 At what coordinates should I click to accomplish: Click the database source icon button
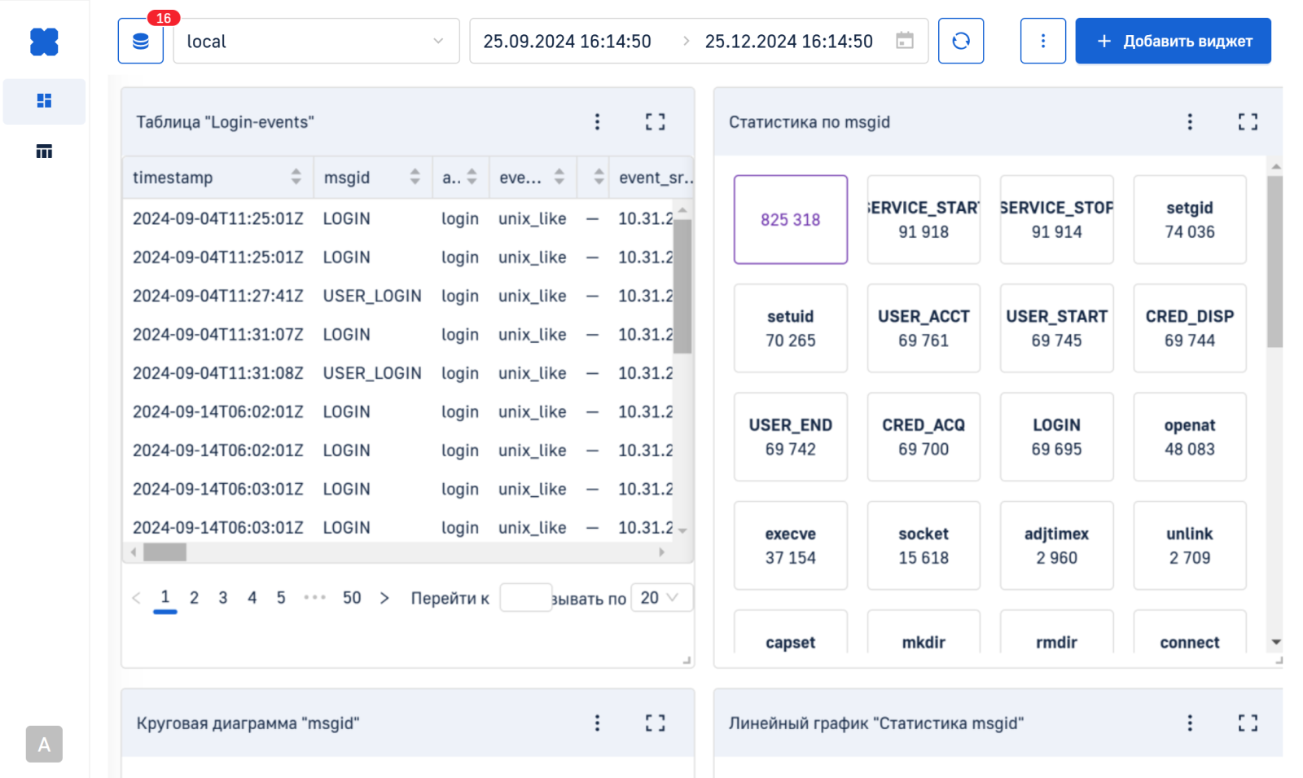[x=140, y=42]
